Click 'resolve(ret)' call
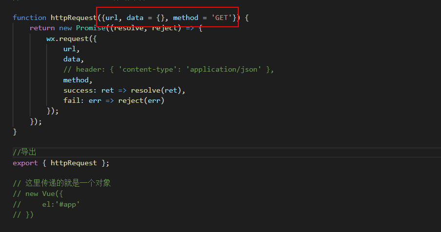441x232 pixels. point(156,90)
